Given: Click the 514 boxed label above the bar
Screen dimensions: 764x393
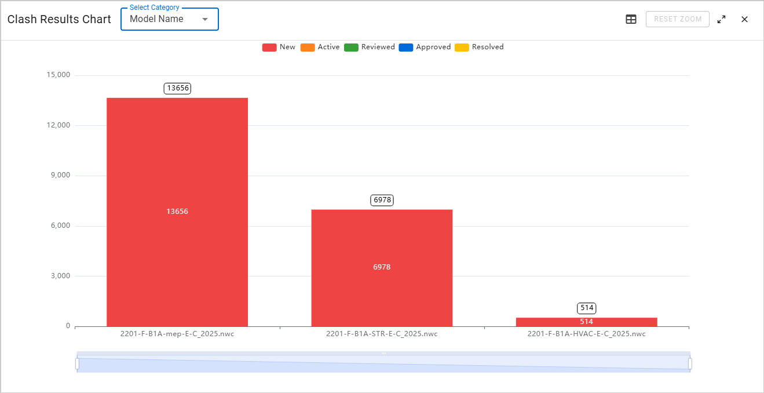Looking at the screenshot, I should (x=587, y=308).
